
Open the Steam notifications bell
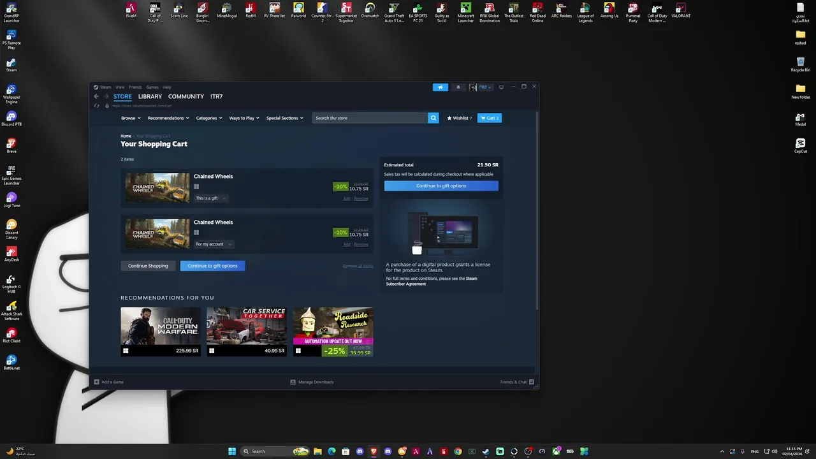458,87
